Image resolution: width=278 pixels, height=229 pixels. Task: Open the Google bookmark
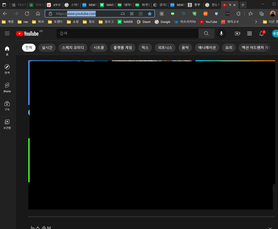pos(162,22)
